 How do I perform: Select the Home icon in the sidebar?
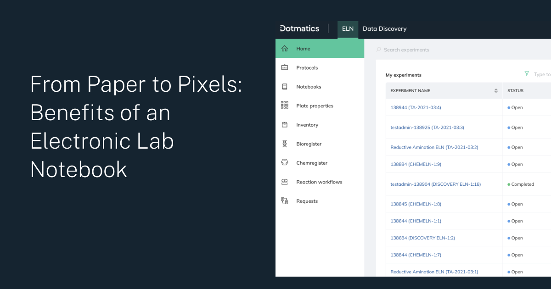coord(285,48)
